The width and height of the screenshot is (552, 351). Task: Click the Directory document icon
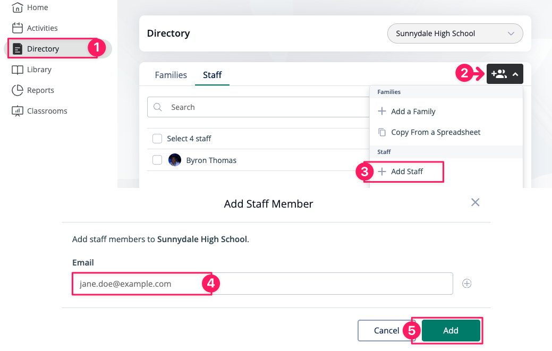pyautogui.click(x=18, y=48)
